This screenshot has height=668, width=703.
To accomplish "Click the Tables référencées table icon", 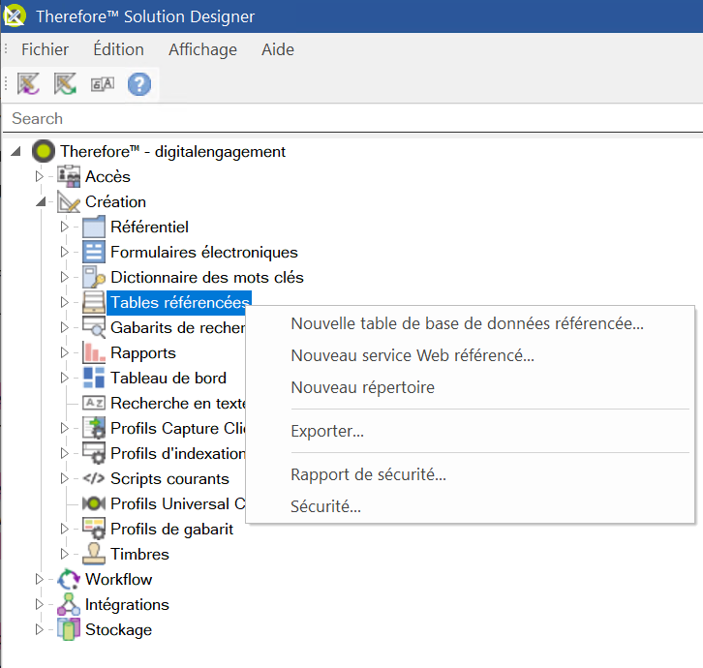I will coord(94,302).
